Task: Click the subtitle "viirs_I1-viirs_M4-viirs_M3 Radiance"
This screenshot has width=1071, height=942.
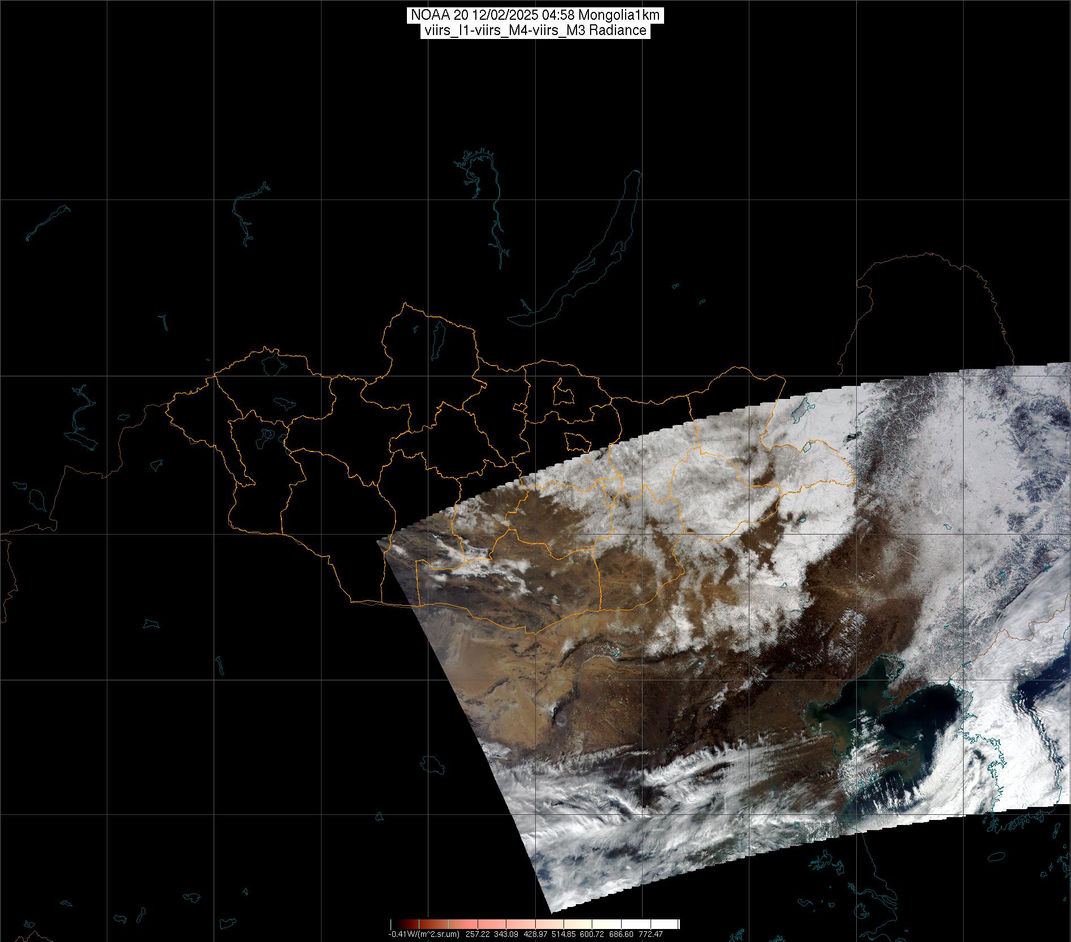Action: pos(535,31)
